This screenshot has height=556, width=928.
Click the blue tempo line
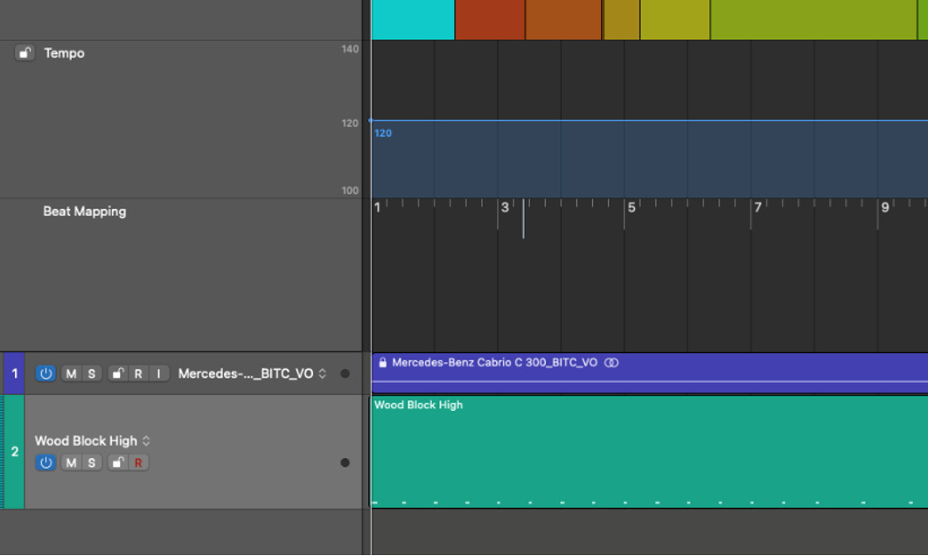coord(649,120)
